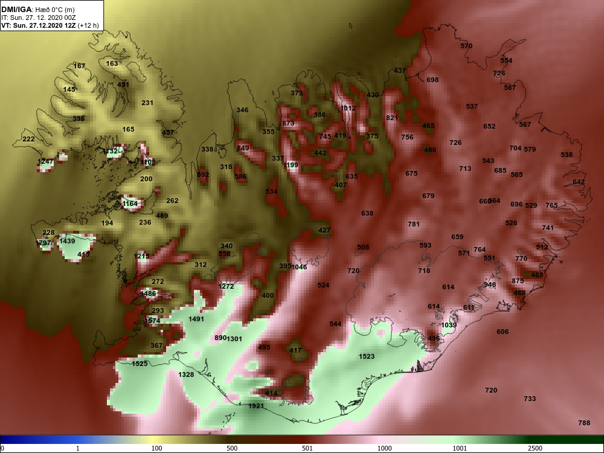This screenshot has width=604, height=453.
Task: Click the map value '1164'
Action: 130,204
